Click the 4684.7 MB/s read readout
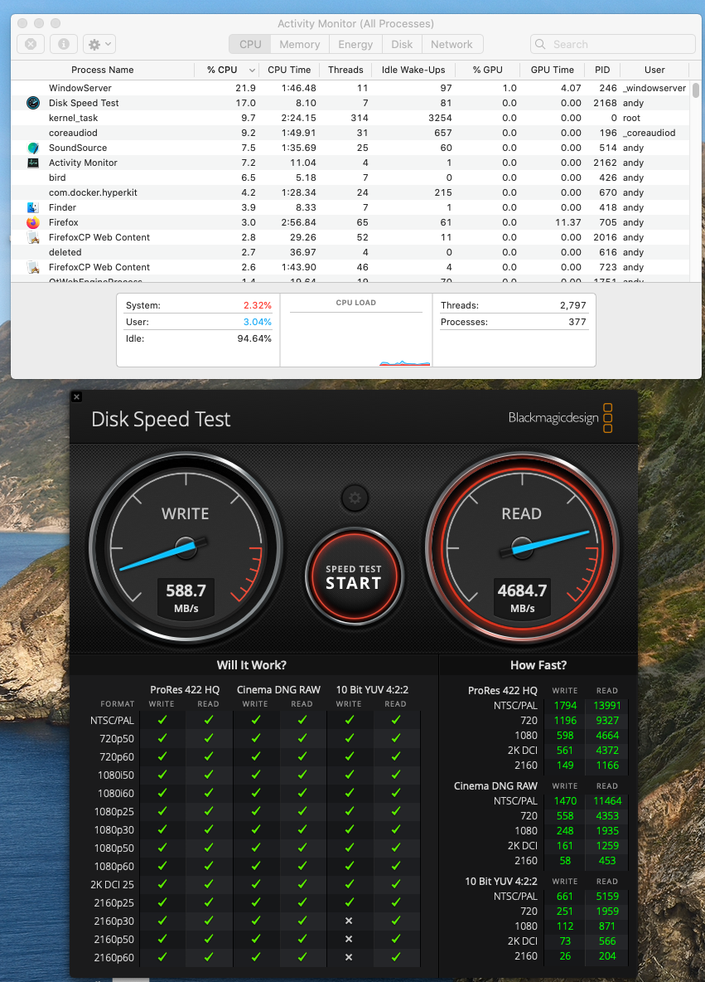Image resolution: width=705 pixels, height=982 pixels. coord(523,598)
